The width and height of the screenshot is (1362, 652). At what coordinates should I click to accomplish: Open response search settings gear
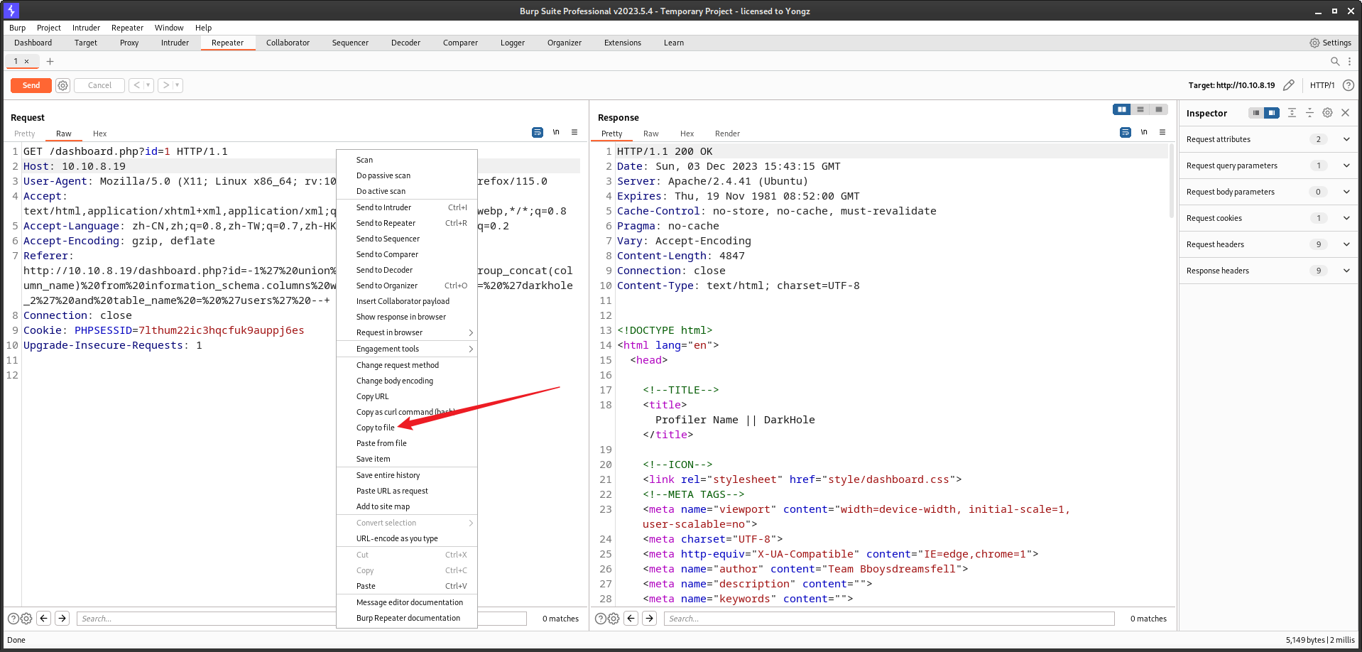(x=614, y=619)
